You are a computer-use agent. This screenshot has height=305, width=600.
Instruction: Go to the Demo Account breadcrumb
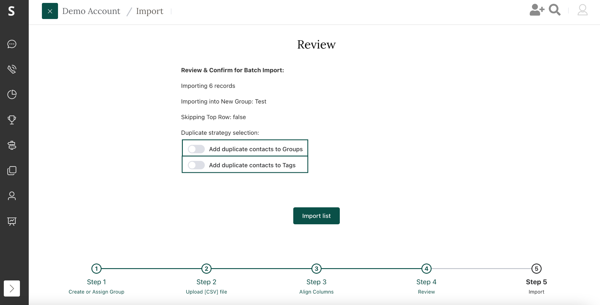pos(91,11)
